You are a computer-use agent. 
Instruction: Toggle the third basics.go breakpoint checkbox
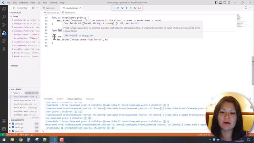(13, 131)
